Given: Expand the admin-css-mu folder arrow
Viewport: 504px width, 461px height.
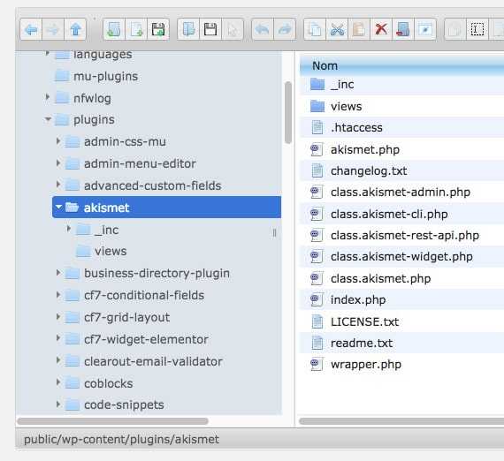Looking at the screenshot, I should click(58, 141).
